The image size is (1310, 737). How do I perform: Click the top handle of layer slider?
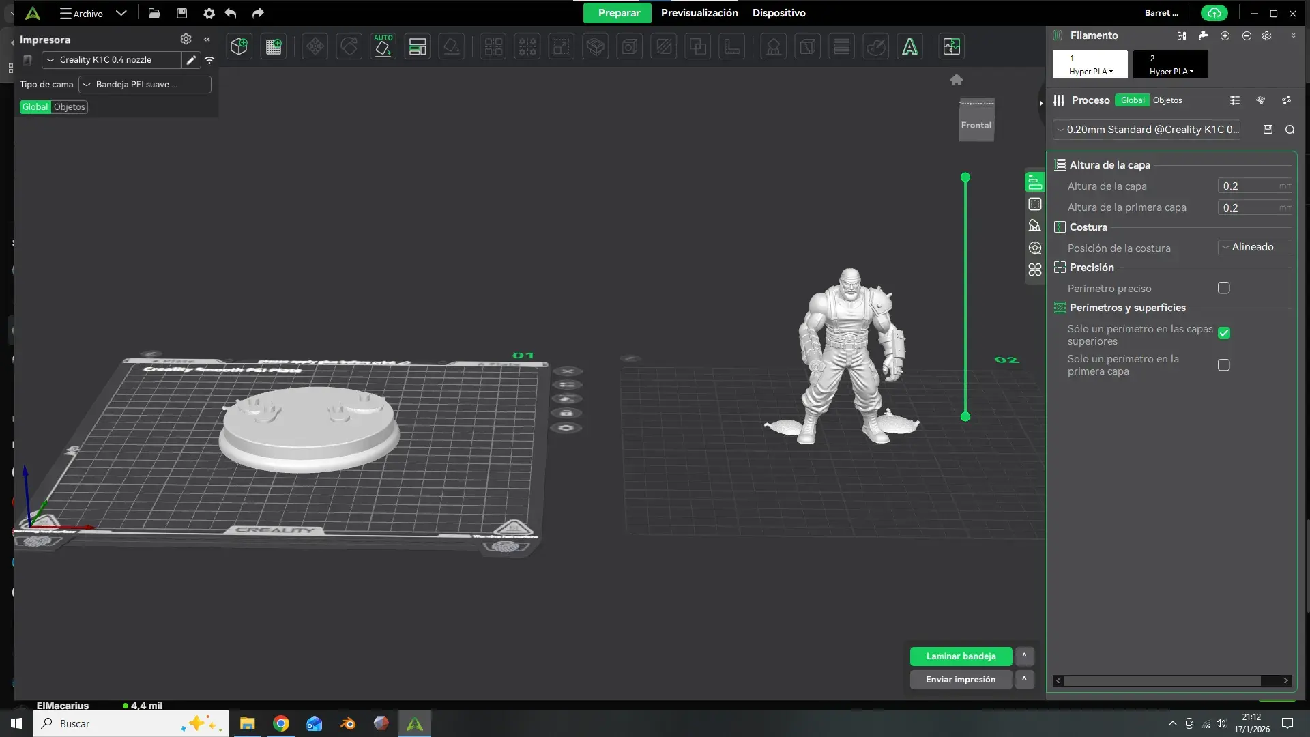[x=965, y=177]
